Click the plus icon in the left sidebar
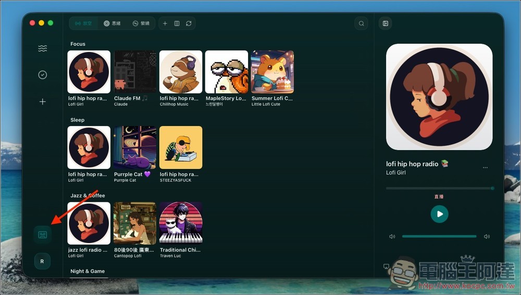Screen dimensions: 521x295 (x=43, y=102)
